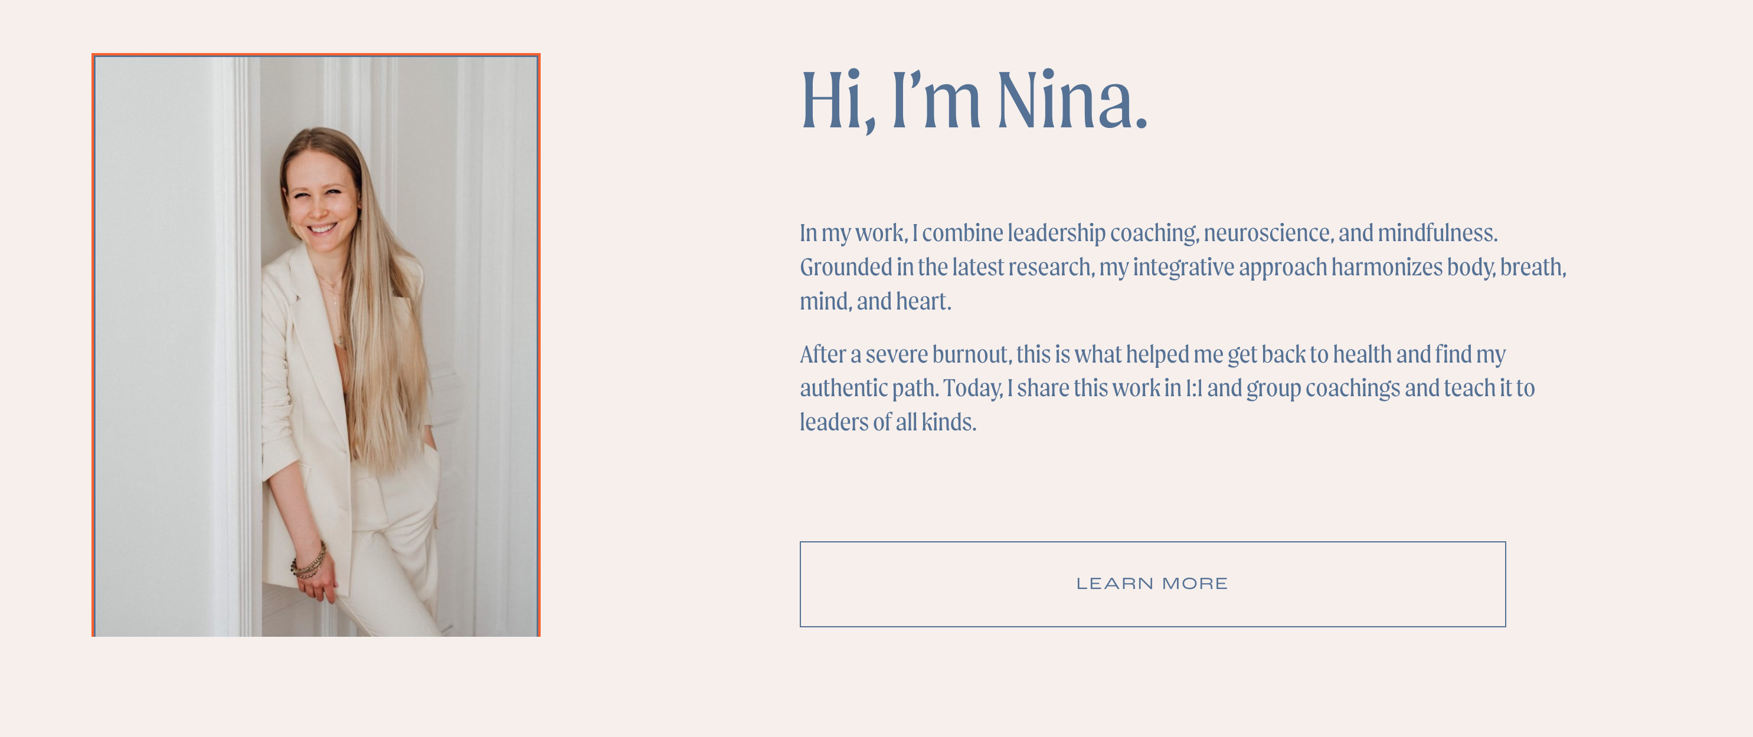Click the word "mindfulness" in the intro
Screen dimensions: 1753x737
(x=1436, y=233)
